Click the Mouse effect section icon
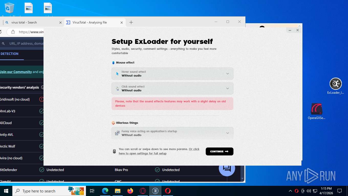The image size is (348, 196). pyautogui.click(x=113, y=63)
